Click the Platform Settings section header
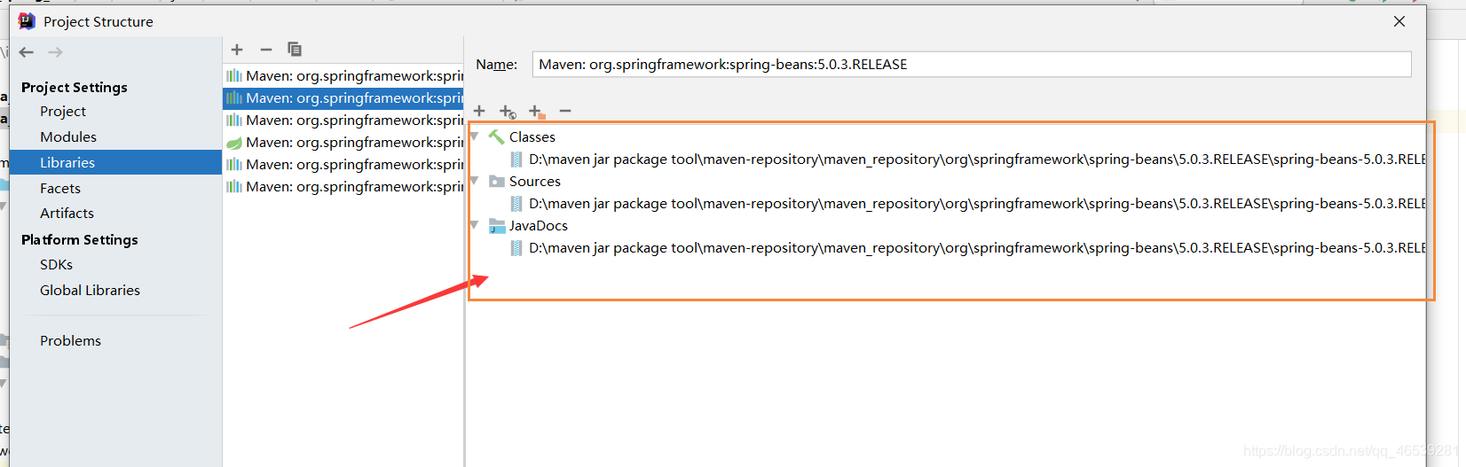1466x467 pixels. tap(80, 240)
